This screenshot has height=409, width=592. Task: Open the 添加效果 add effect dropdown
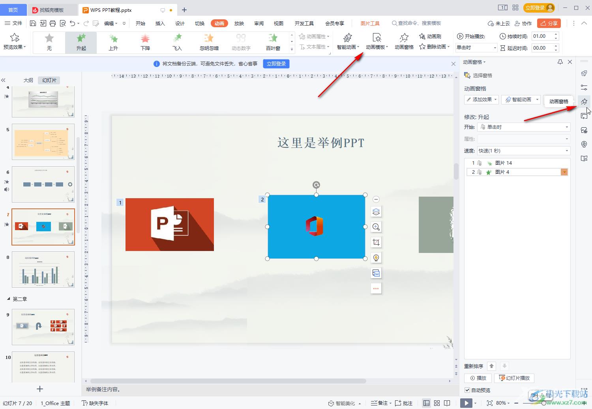481,99
